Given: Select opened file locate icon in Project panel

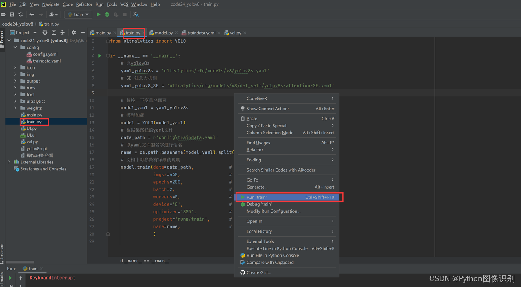Looking at the screenshot, I should pos(45,33).
